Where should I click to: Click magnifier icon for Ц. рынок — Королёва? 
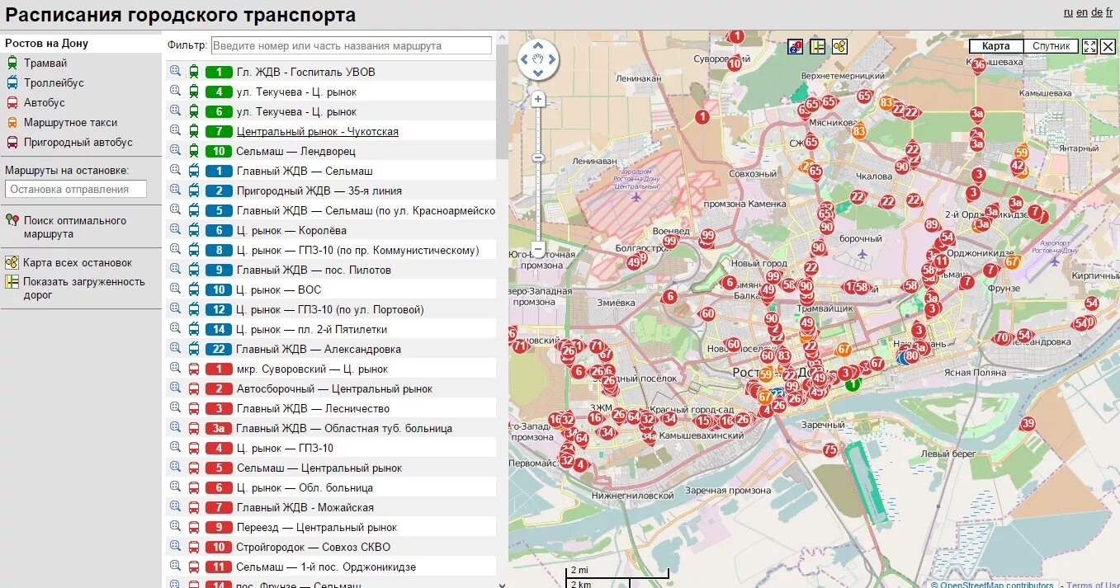[175, 229]
